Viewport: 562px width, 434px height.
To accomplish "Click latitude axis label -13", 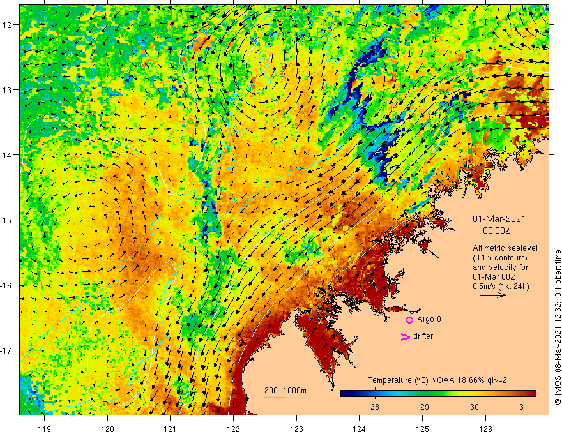I will click(x=6, y=90).
